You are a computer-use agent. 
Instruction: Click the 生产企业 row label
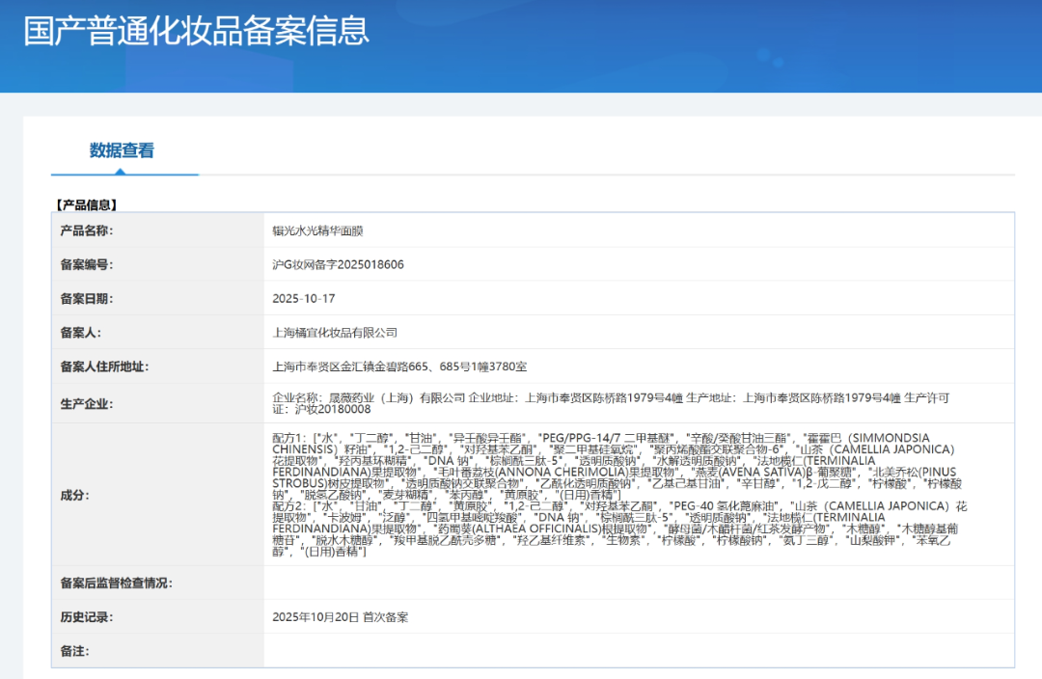click(x=86, y=403)
